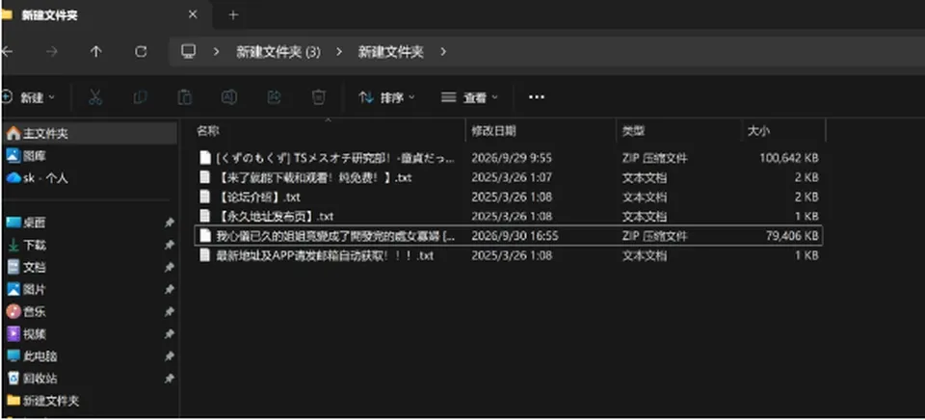Image resolution: width=925 pixels, height=420 pixels.
Task: Click the Cut scissors icon in toolbar
Action: click(95, 97)
